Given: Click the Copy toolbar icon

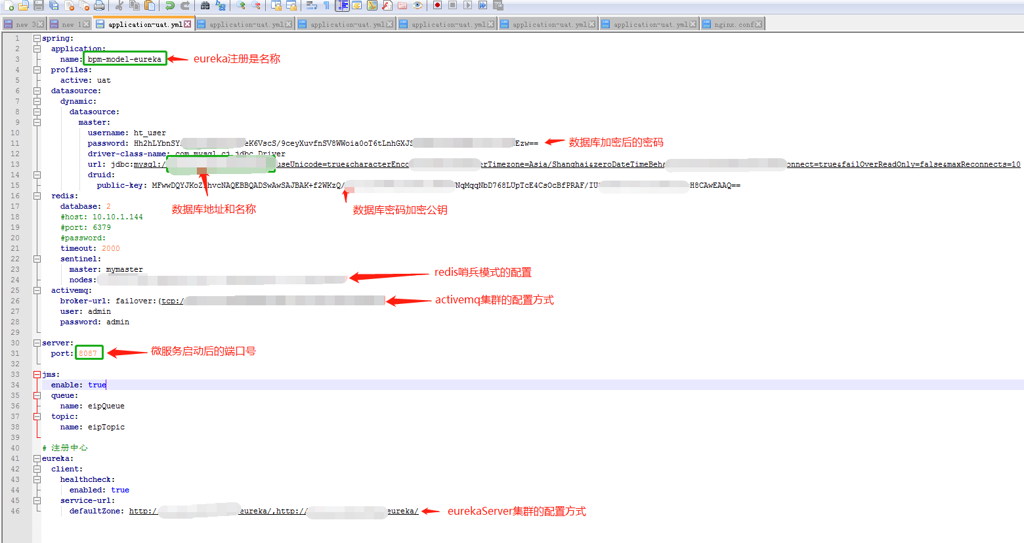Looking at the screenshot, I should coord(135,5).
